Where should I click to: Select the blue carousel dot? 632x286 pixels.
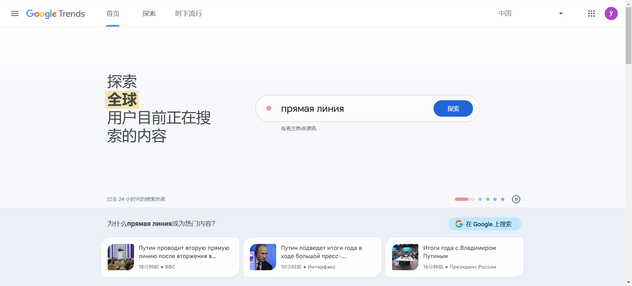point(480,199)
